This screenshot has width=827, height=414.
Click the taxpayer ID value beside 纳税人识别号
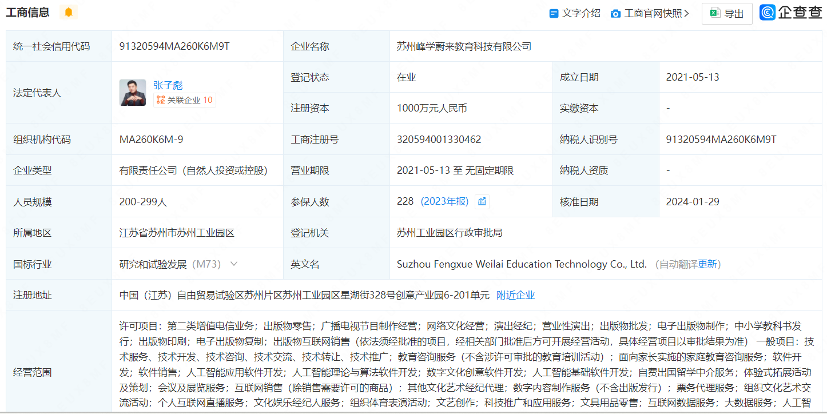[721, 139]
